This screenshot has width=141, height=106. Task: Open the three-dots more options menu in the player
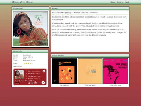tap(39, 83)
